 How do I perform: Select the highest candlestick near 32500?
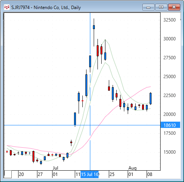click(x=94, y=27)
